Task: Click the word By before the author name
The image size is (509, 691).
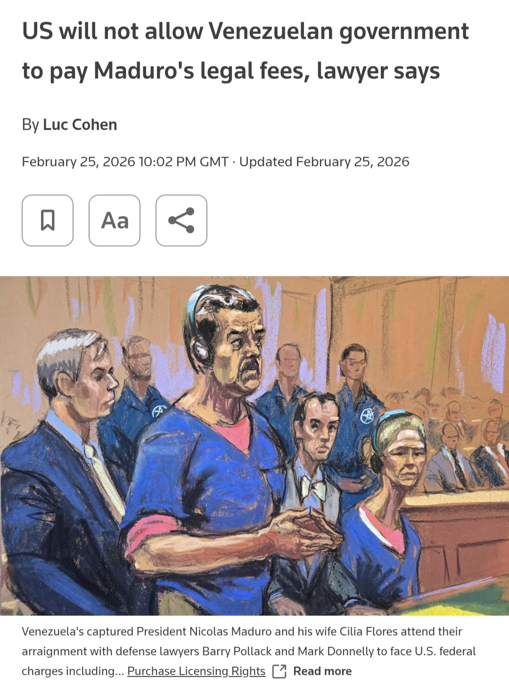Action: coord(30,125)
